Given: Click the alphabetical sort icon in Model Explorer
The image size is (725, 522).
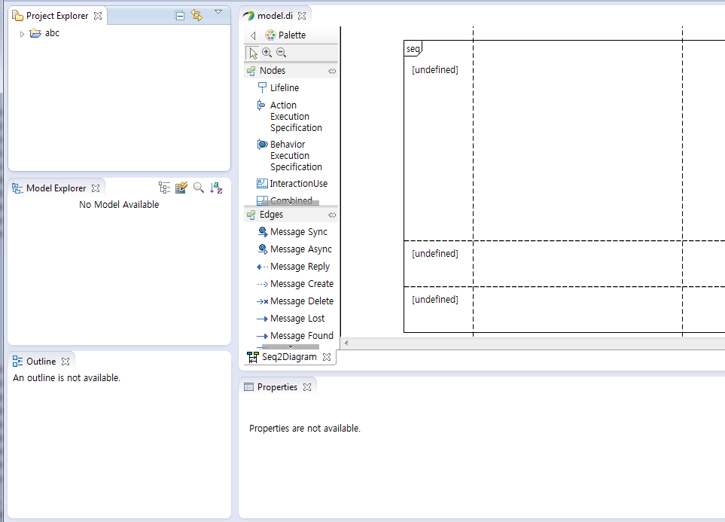Looking at the screenshot, I should (216, 188).
